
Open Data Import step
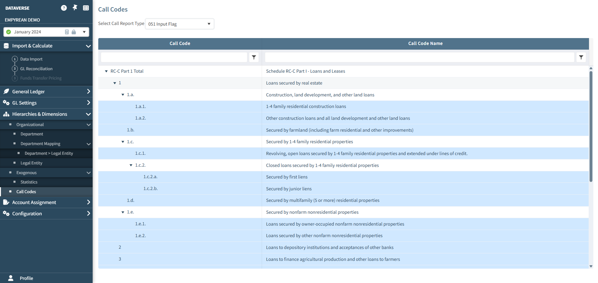point(31,59)
